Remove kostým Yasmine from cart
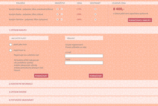The height and width of the screenshot is (106, 158). tap(95, 20)
